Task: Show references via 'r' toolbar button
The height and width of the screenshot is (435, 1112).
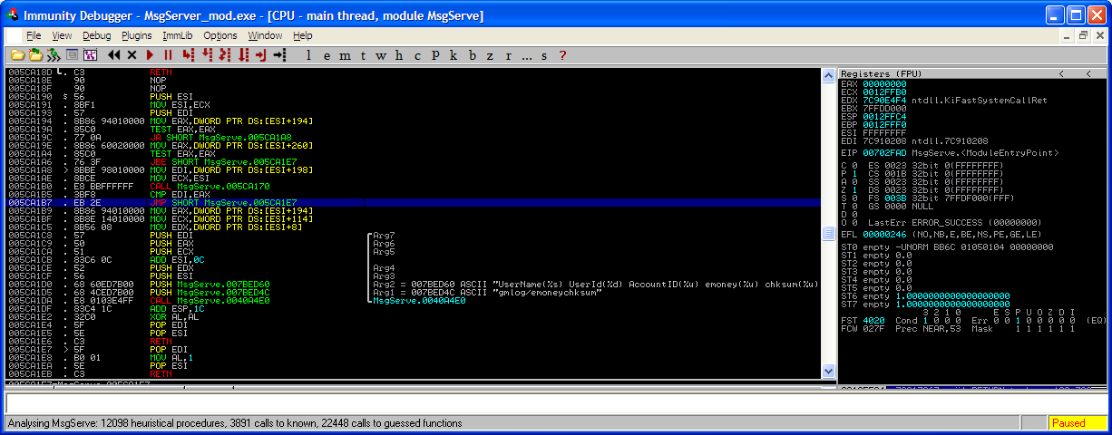Action: 508,55
